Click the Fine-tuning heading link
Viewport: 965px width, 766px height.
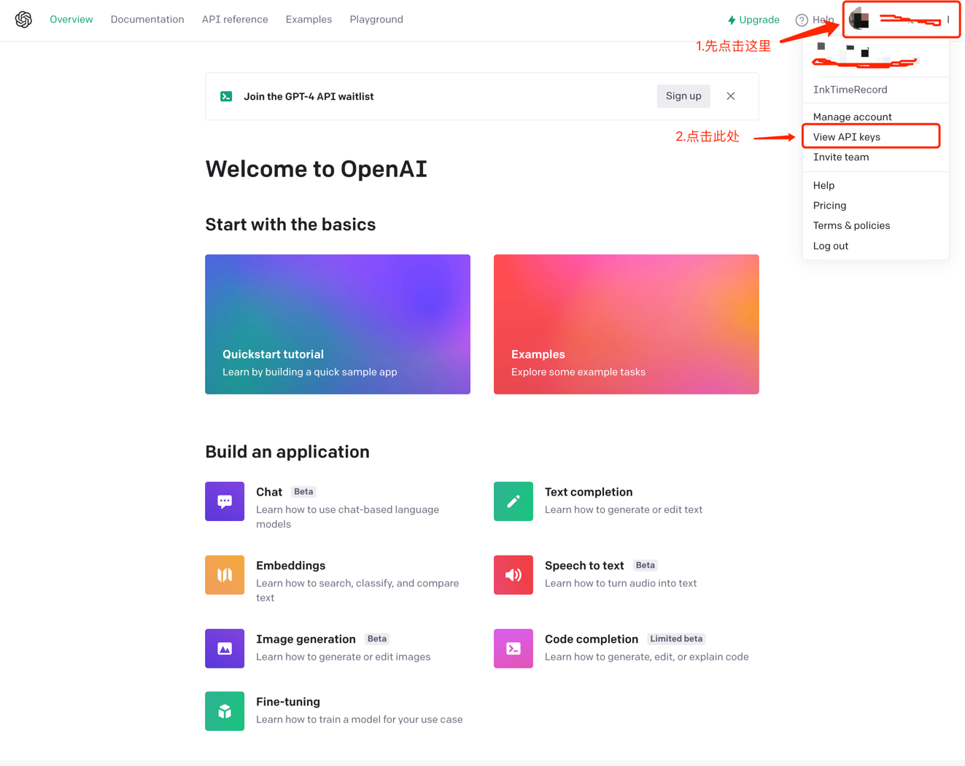tap(288, 702)
